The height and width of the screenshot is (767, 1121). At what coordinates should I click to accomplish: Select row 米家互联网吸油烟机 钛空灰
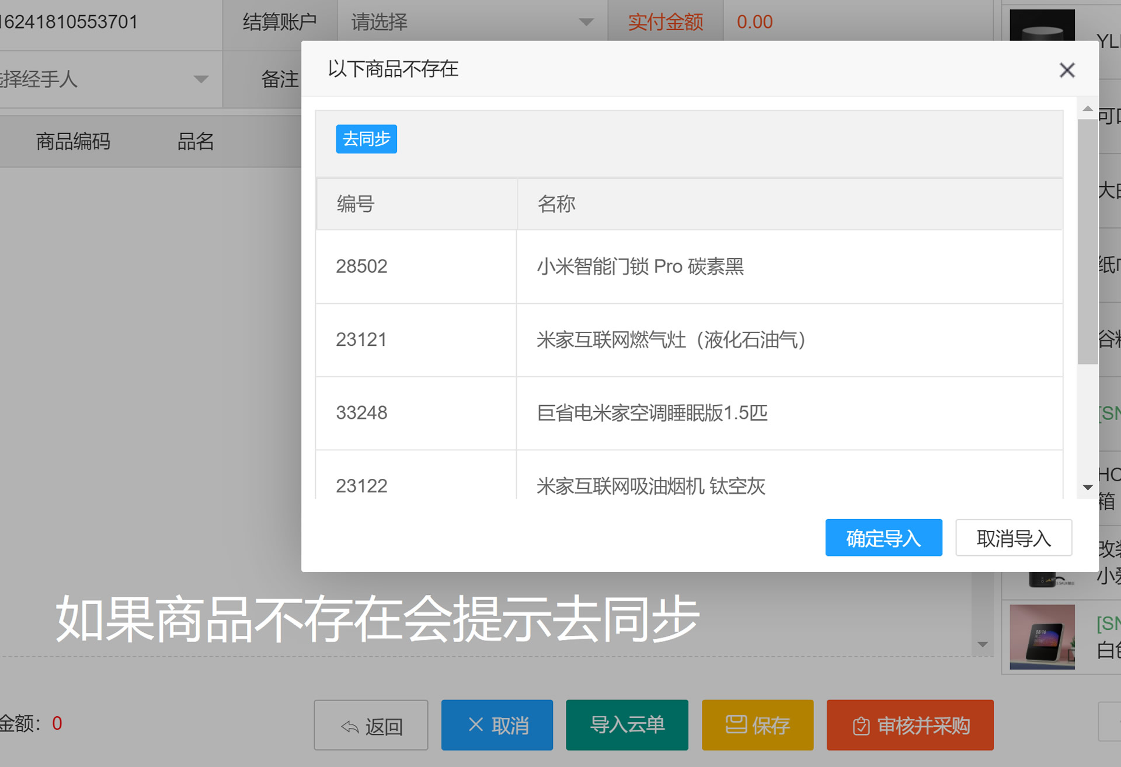click(x=650, y=486)
